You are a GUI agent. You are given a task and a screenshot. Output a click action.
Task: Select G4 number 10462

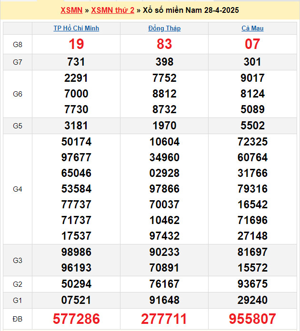(x=164, y=220)
